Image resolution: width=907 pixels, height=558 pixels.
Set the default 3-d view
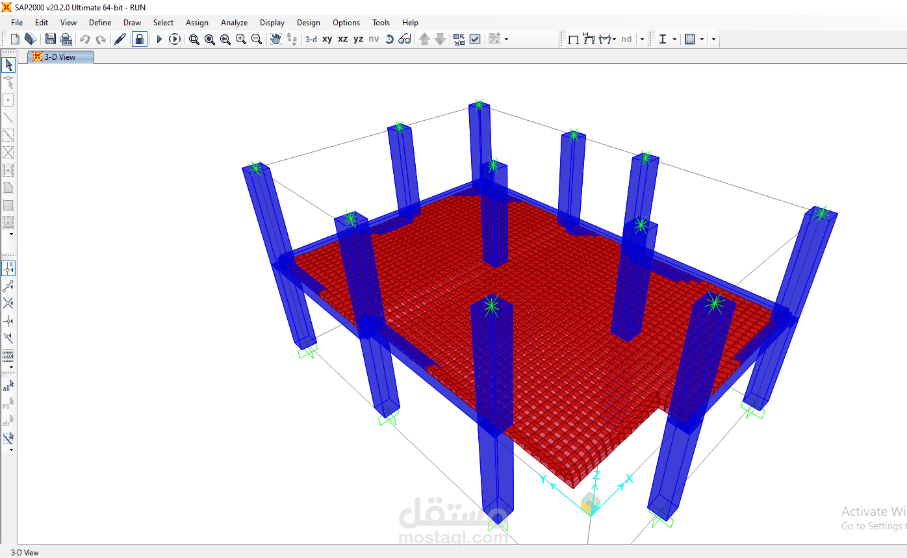(x=311, y=39)
